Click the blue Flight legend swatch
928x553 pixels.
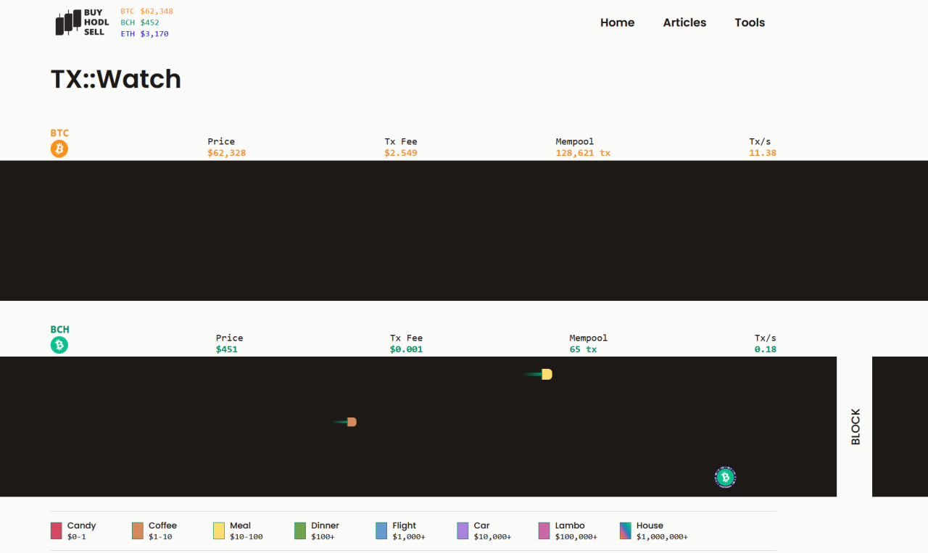(x=381, y=531)
